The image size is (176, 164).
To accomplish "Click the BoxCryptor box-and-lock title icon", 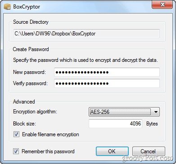I will (7, 7).
